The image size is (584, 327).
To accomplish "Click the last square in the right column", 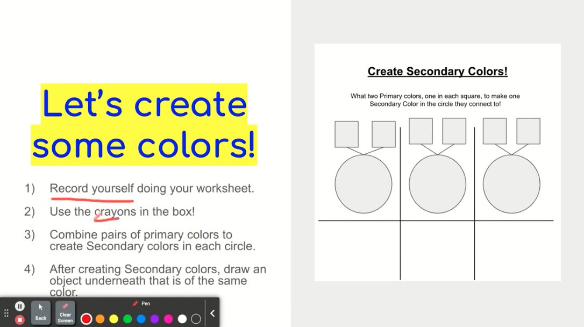I will point(529,131).
